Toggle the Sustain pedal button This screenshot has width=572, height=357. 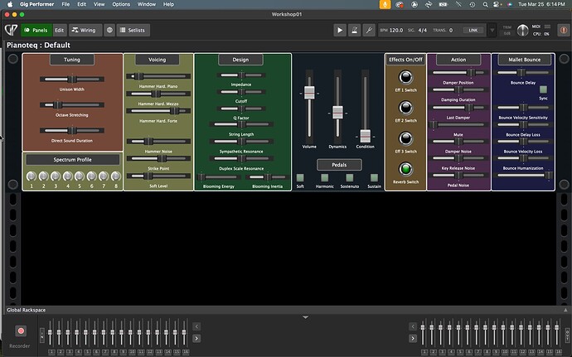[374, 177]
